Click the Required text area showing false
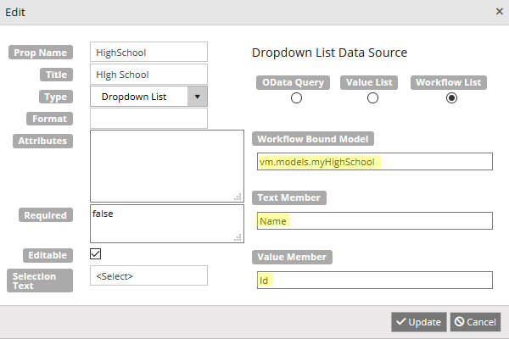Viewport: 509px width, 339px height. pyautogui.click(x=166, y=224)
